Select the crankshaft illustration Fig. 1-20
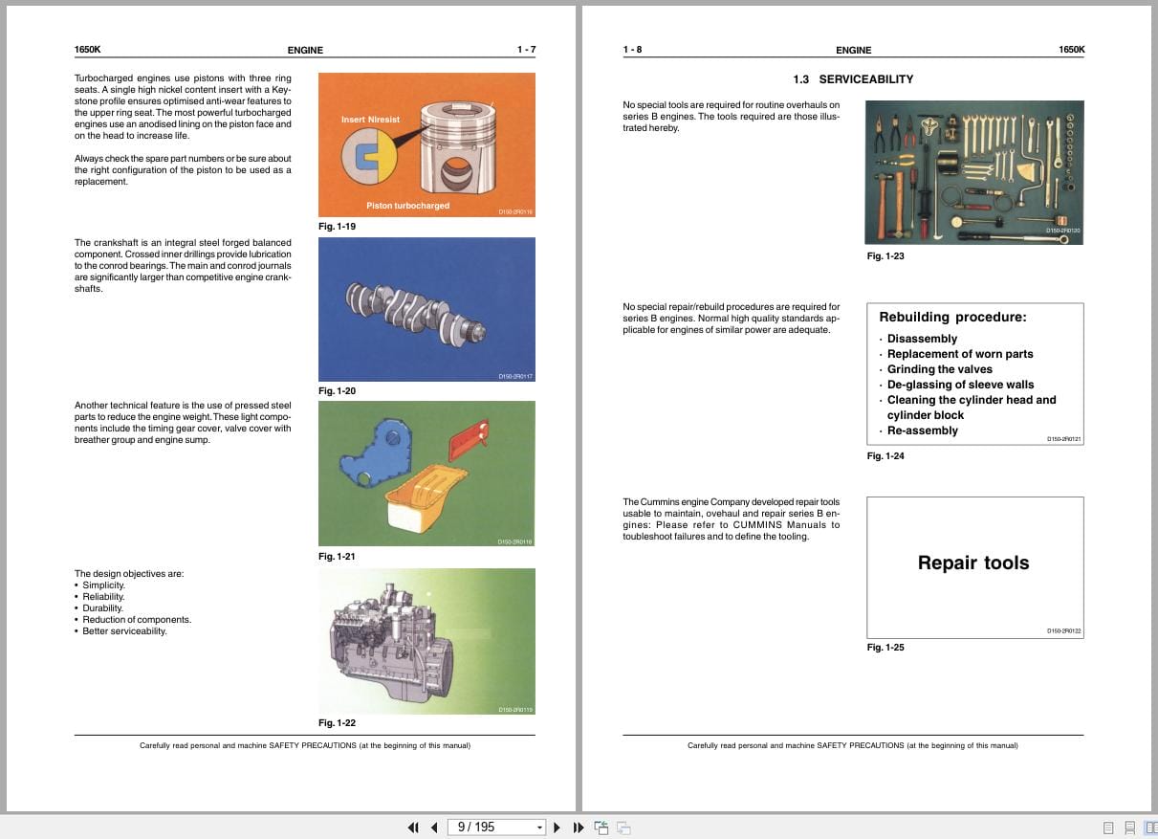 click(427, 309)
